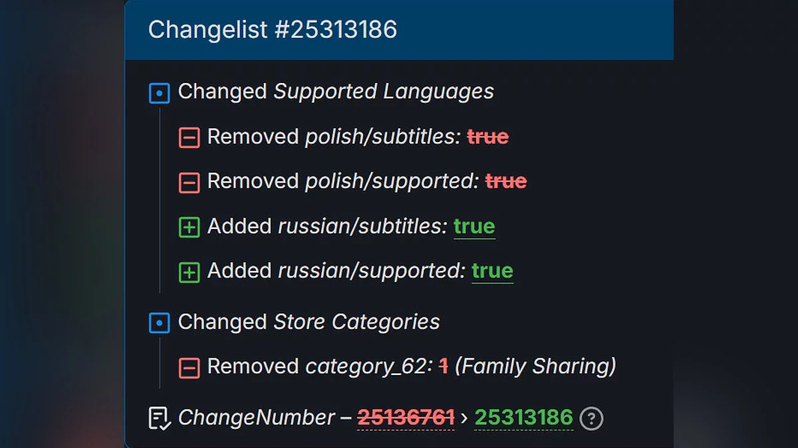
Task: Open the Changelist #25313186 header
Action: [273, 30]
